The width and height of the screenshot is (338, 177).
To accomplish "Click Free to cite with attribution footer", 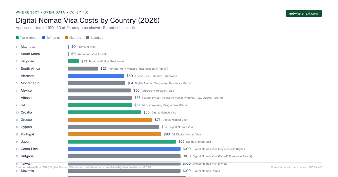I will [x=297, y=167].
